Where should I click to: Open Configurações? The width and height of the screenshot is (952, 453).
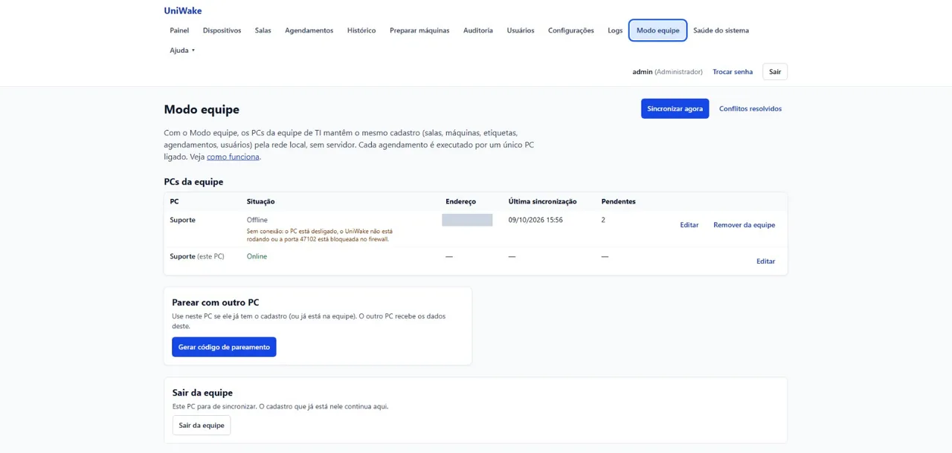click(x=571, y=30)
